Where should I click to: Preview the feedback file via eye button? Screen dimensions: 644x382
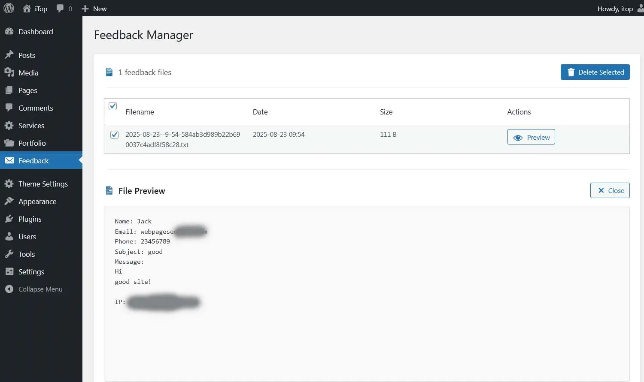click(531, 137)
